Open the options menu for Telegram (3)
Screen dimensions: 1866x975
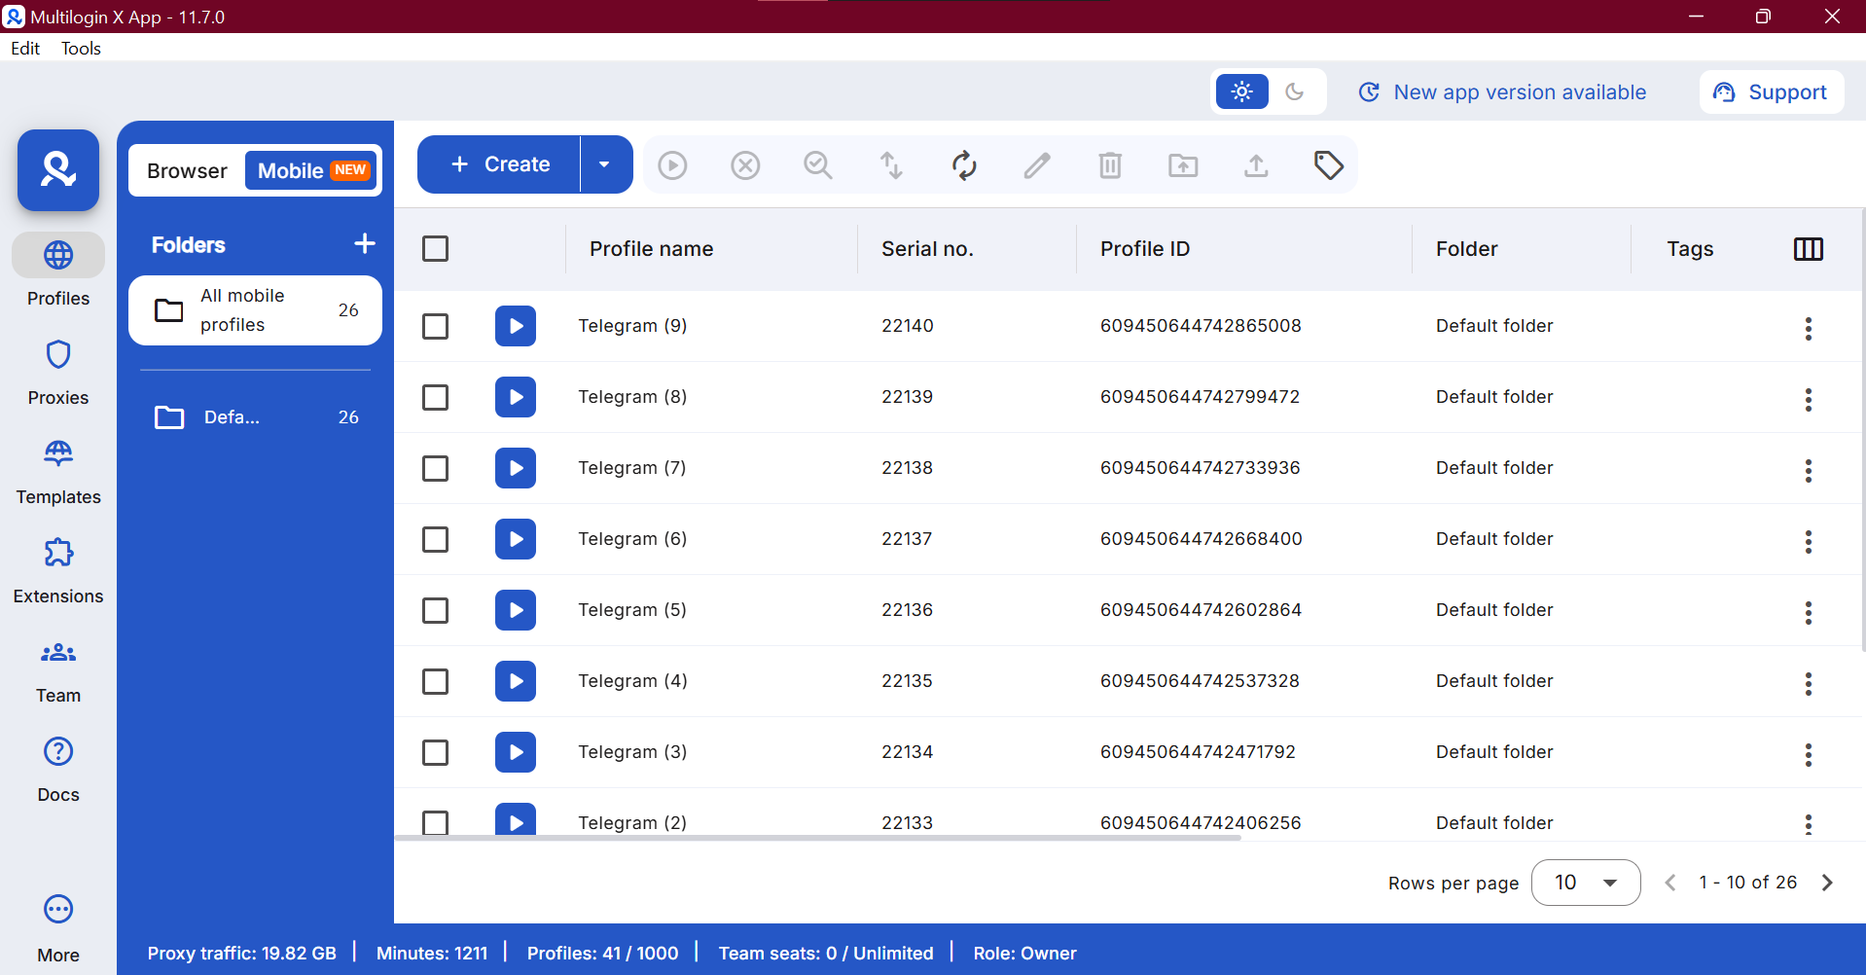[x=1808, y=755]
